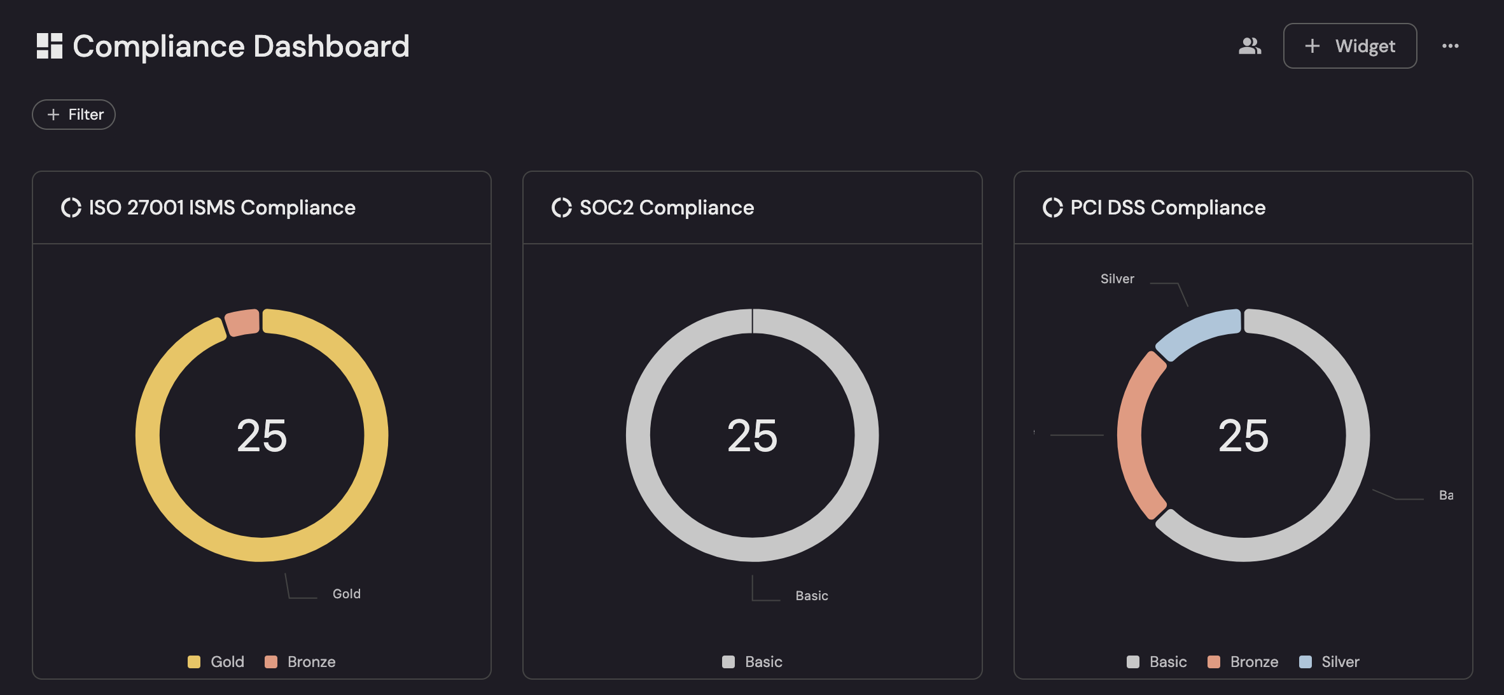The height and width of the screenshot is (695, 1504).
Task: Expand the dashboard options via the ellipsis menu
Action: (1451, 45)
